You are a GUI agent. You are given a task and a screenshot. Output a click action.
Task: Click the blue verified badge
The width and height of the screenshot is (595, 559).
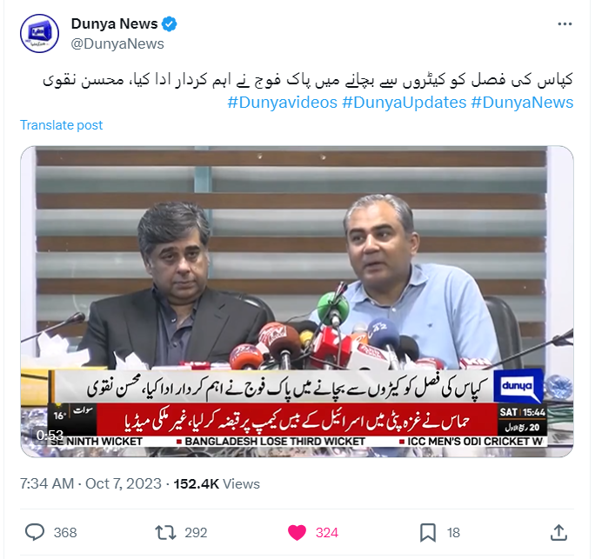click(x=170, y=23)
